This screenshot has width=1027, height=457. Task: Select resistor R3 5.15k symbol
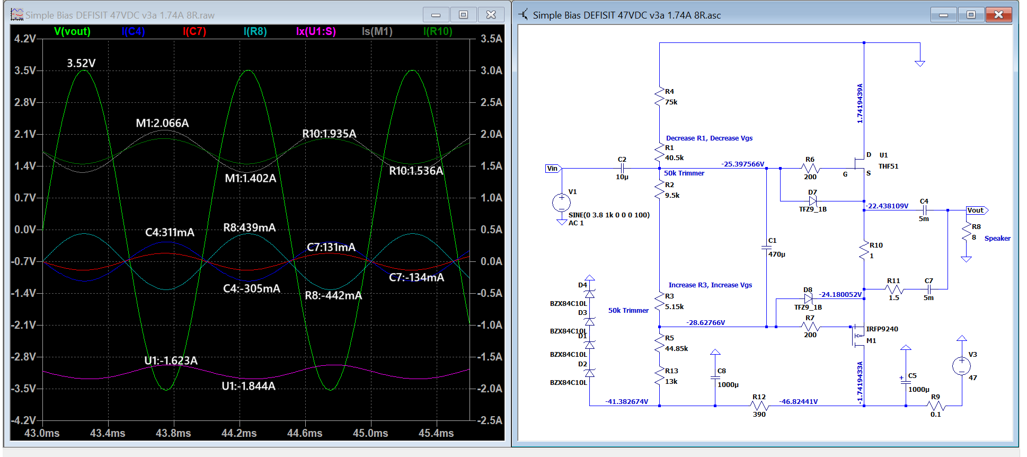[659, 301]
